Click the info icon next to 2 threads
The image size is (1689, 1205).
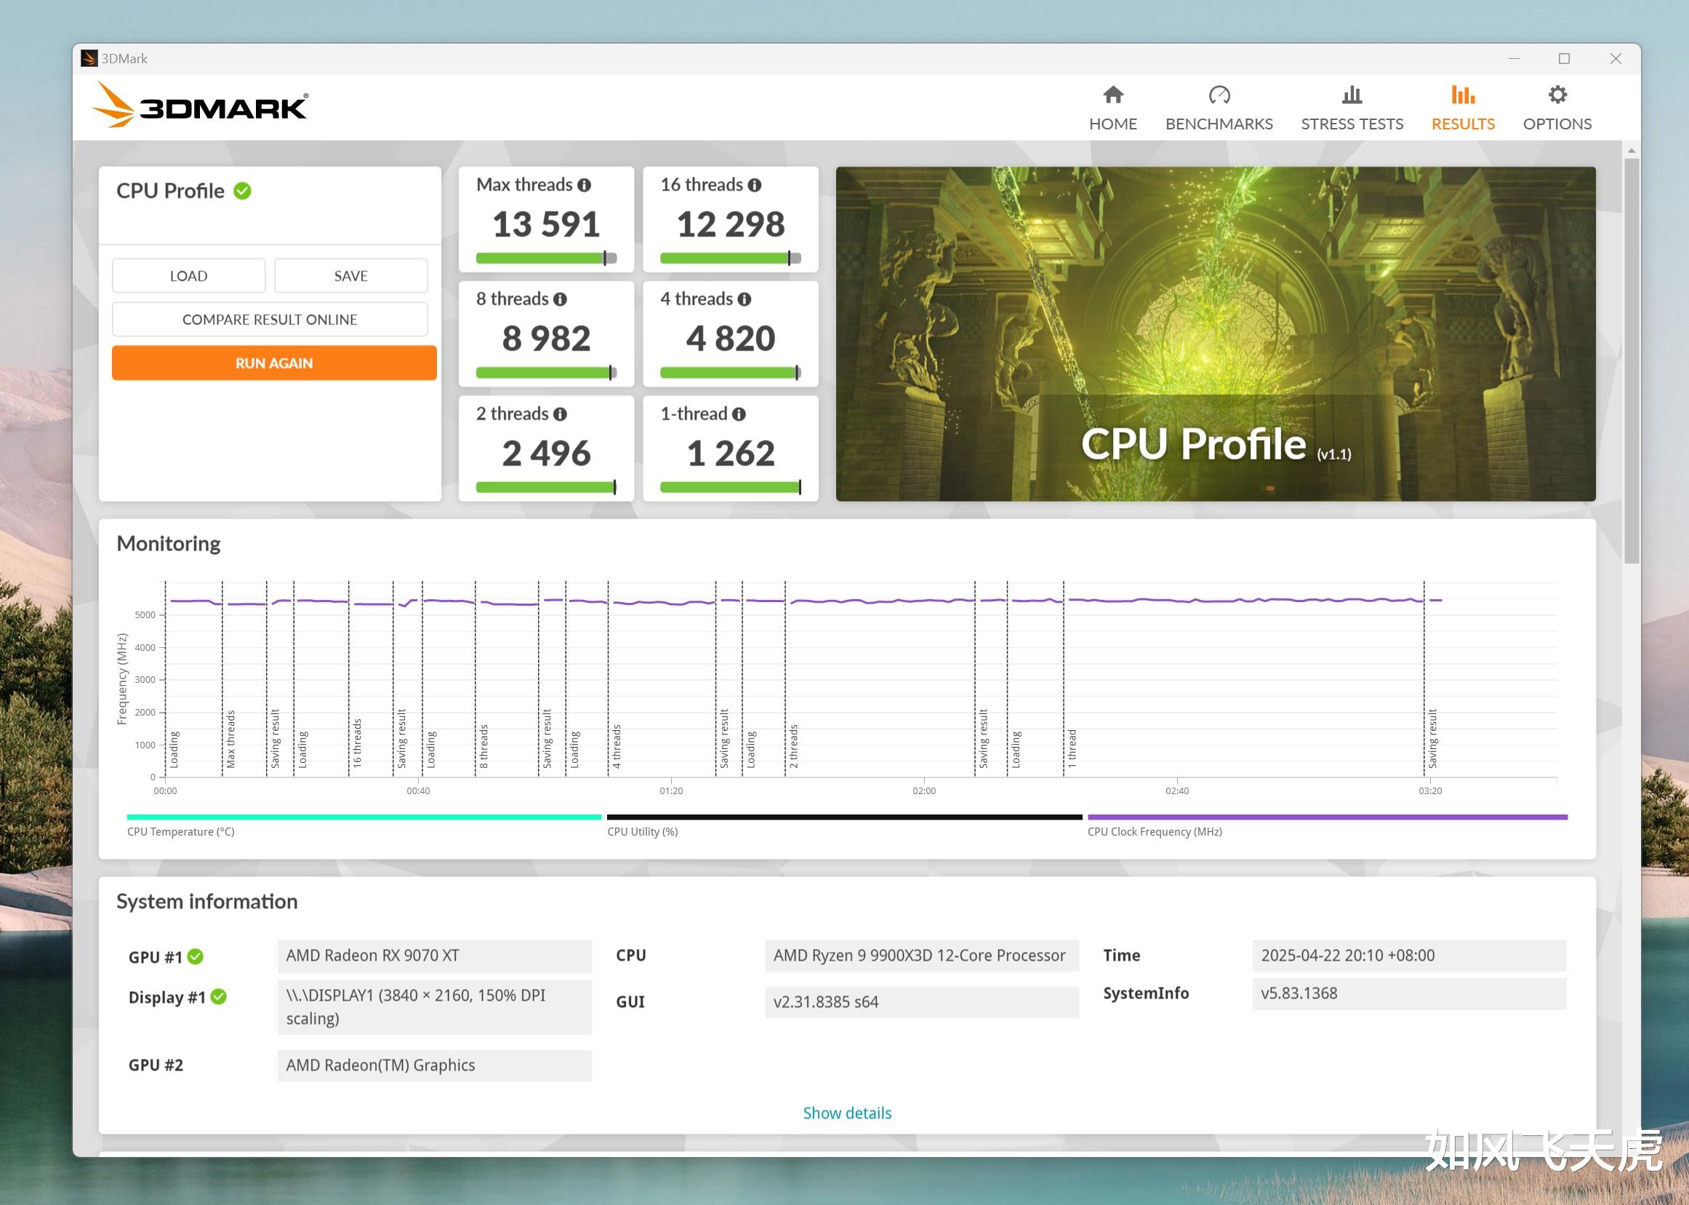pyautogui.click(x=560, y=415)
